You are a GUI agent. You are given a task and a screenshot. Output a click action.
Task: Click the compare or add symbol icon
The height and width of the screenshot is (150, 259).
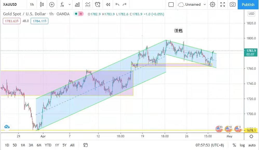point(52,4)
